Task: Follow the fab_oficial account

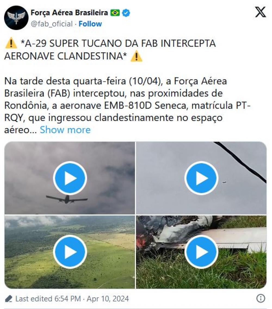Action: pos(90,24)
